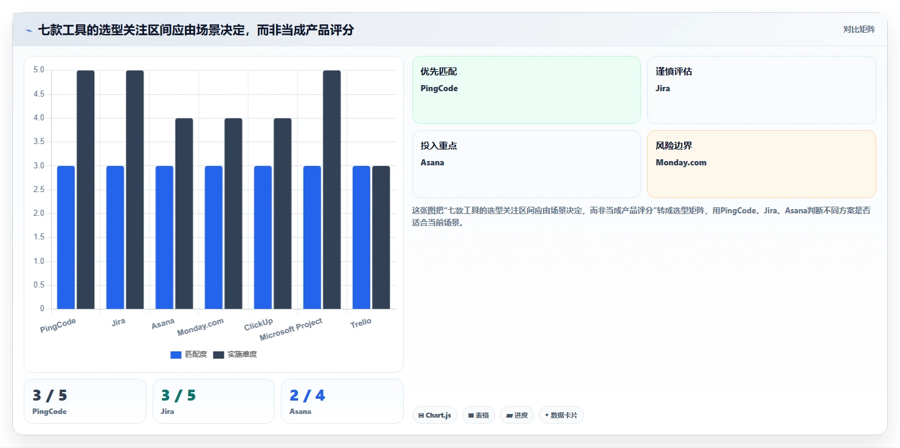The width and height of the screenshot is (900, 448).
Task: Click the ClickUp x-axis label
Action: [x=258, y=325]
